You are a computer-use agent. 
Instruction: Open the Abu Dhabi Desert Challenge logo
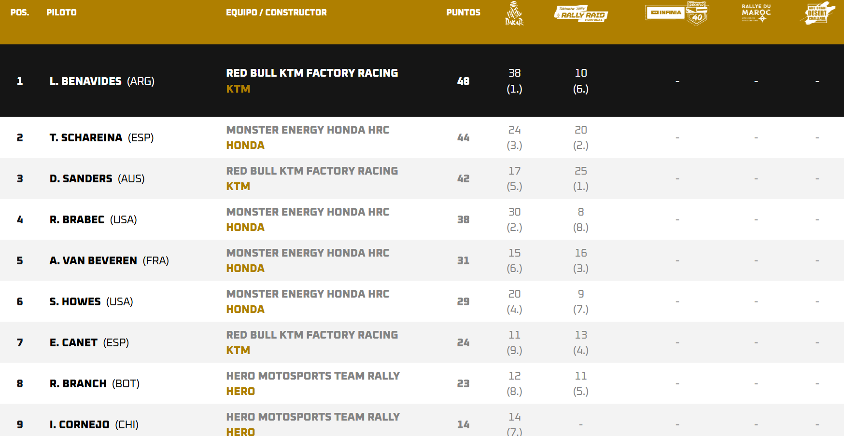pyautogui.click(x=817, y=13)
